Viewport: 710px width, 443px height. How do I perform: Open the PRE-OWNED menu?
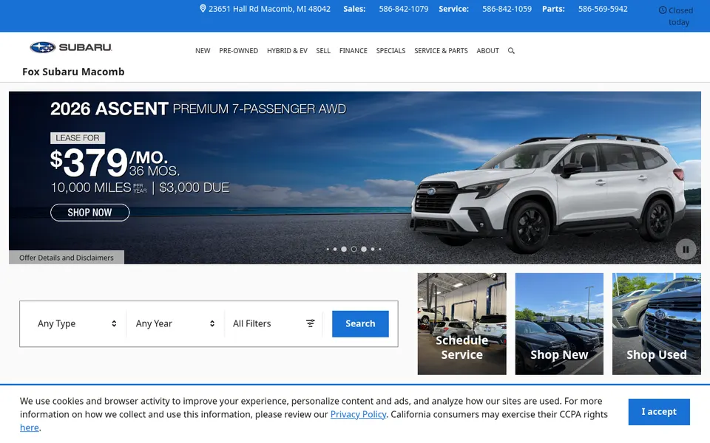pyautogui.click(x=239, y=51)
